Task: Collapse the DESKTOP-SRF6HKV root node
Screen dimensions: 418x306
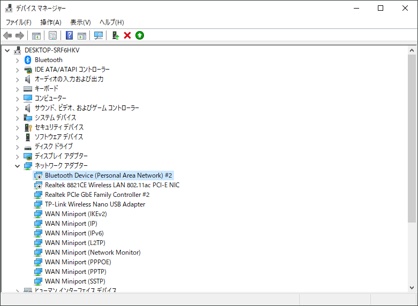Action: pyautogui.click(x=7, y=50)
